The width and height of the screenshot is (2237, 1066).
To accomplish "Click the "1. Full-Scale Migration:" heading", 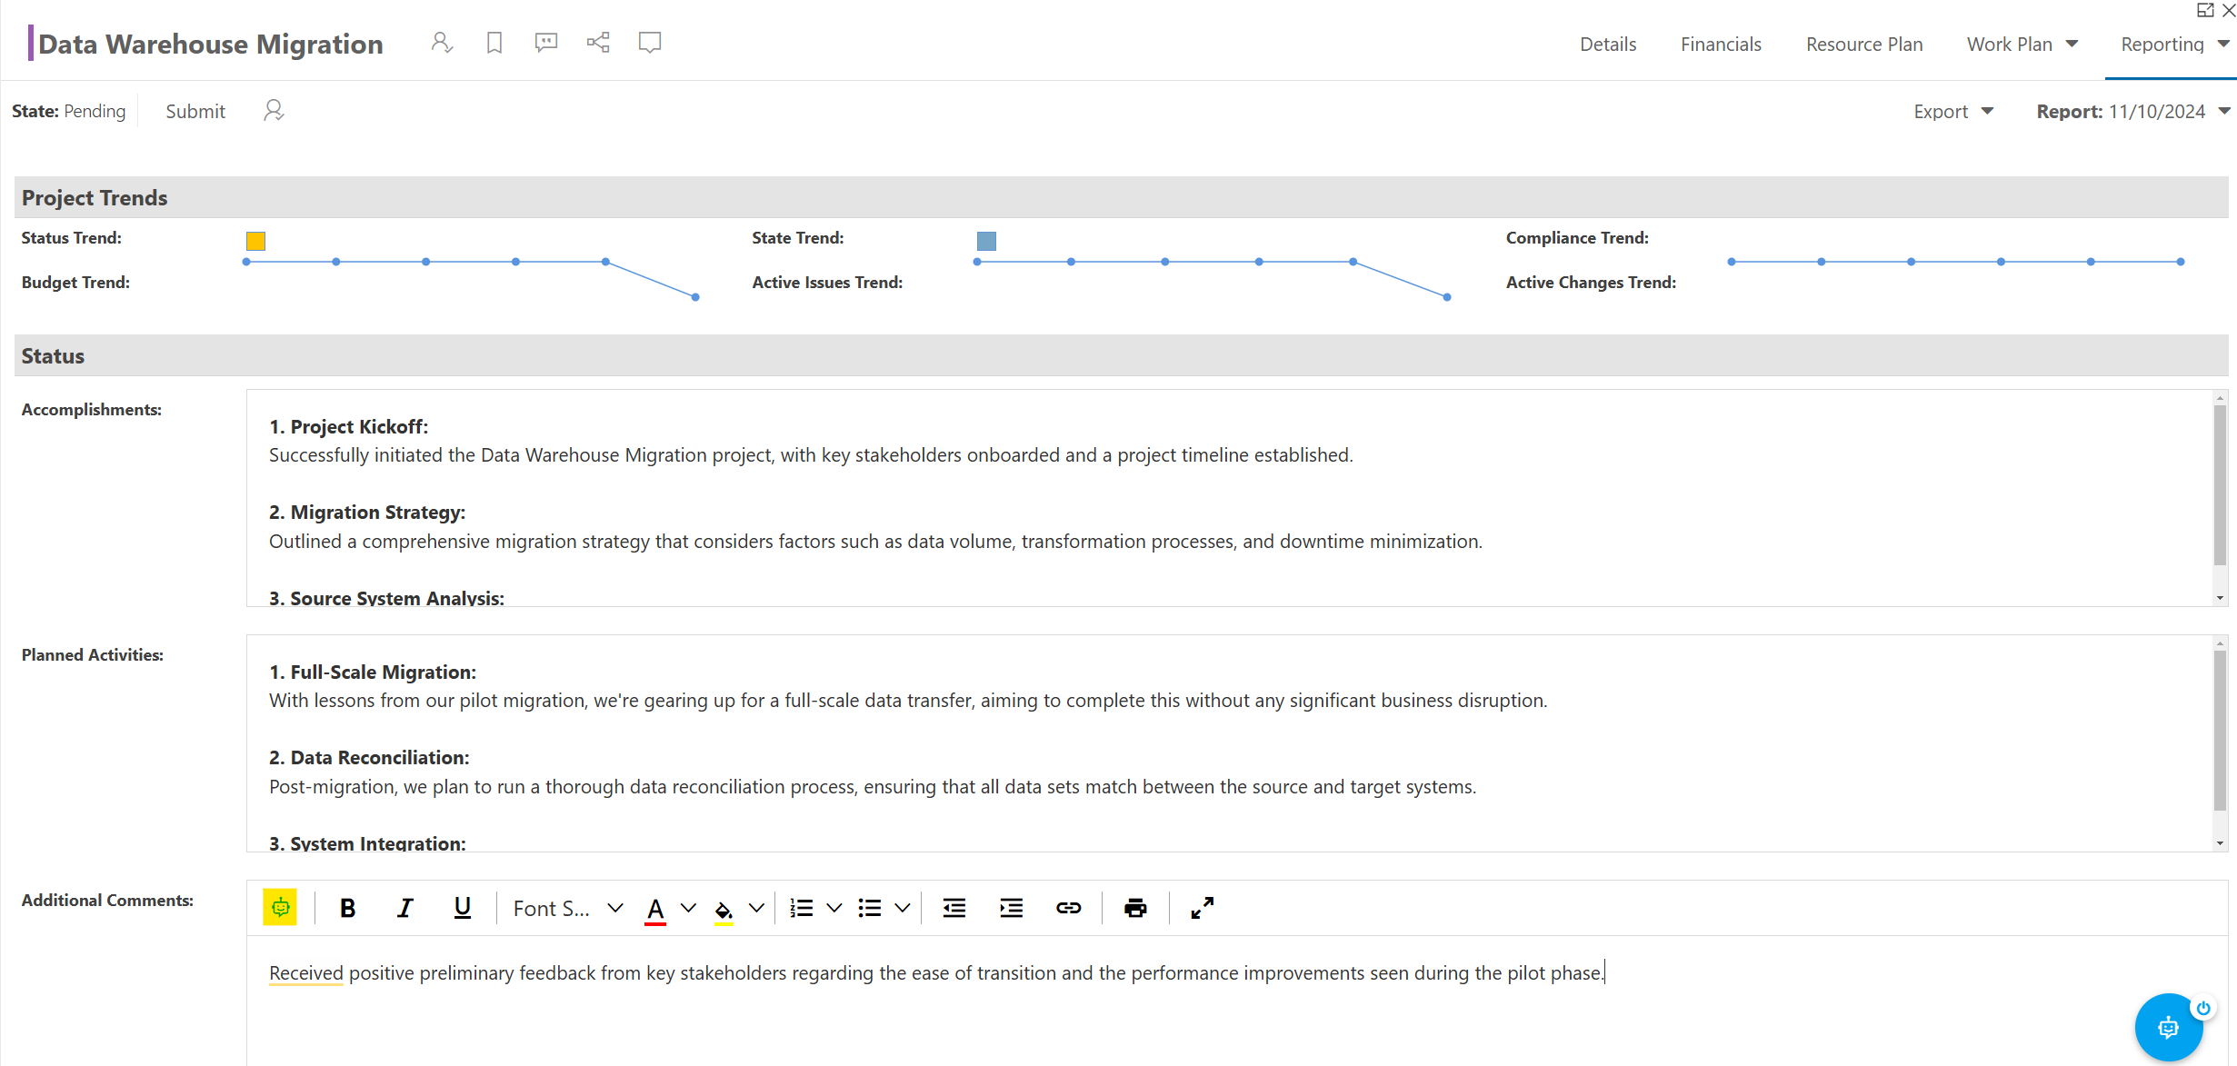I will pos(373,672).
